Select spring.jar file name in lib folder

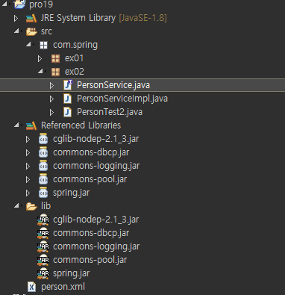(x=71, y=274)
